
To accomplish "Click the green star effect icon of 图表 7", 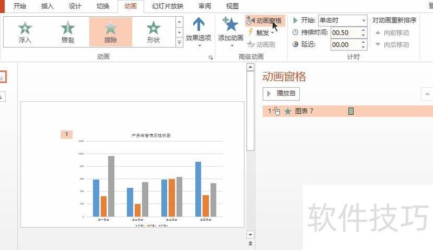I will click(x=288, y=111).
